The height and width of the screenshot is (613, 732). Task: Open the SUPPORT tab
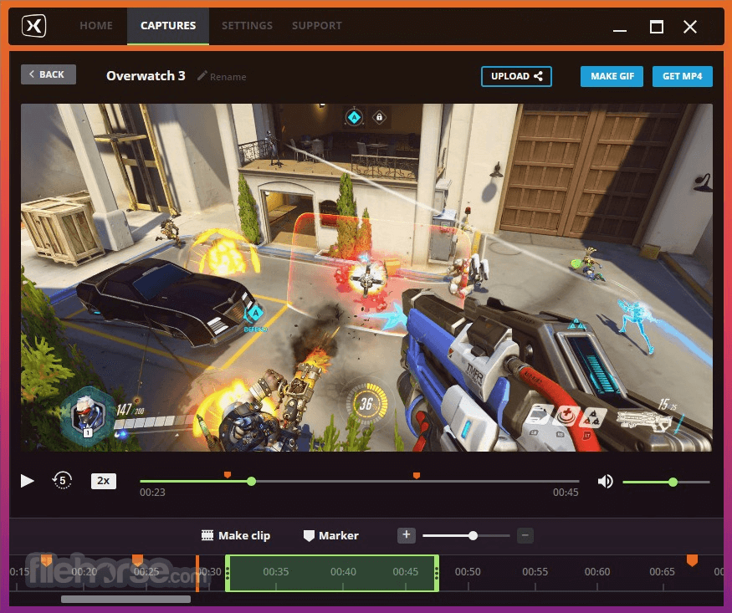pyautogui.click(x=317, y=26)
